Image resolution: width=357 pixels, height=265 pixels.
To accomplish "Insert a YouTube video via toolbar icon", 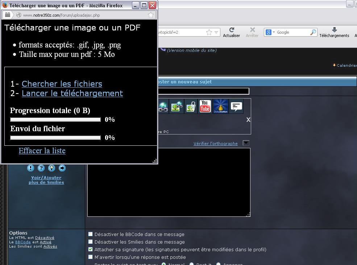I will pos(205,106).
